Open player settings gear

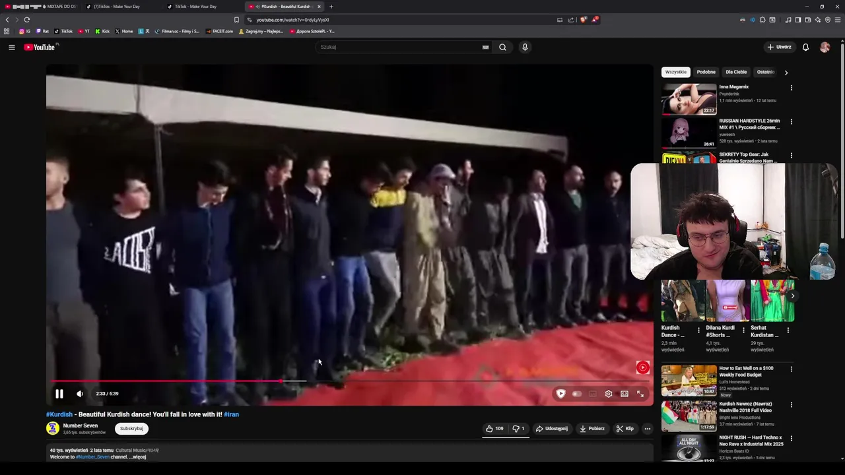(x=609, y=394)
